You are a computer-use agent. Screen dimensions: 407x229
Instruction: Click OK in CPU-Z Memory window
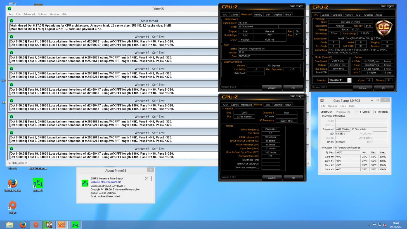(293, 178)
